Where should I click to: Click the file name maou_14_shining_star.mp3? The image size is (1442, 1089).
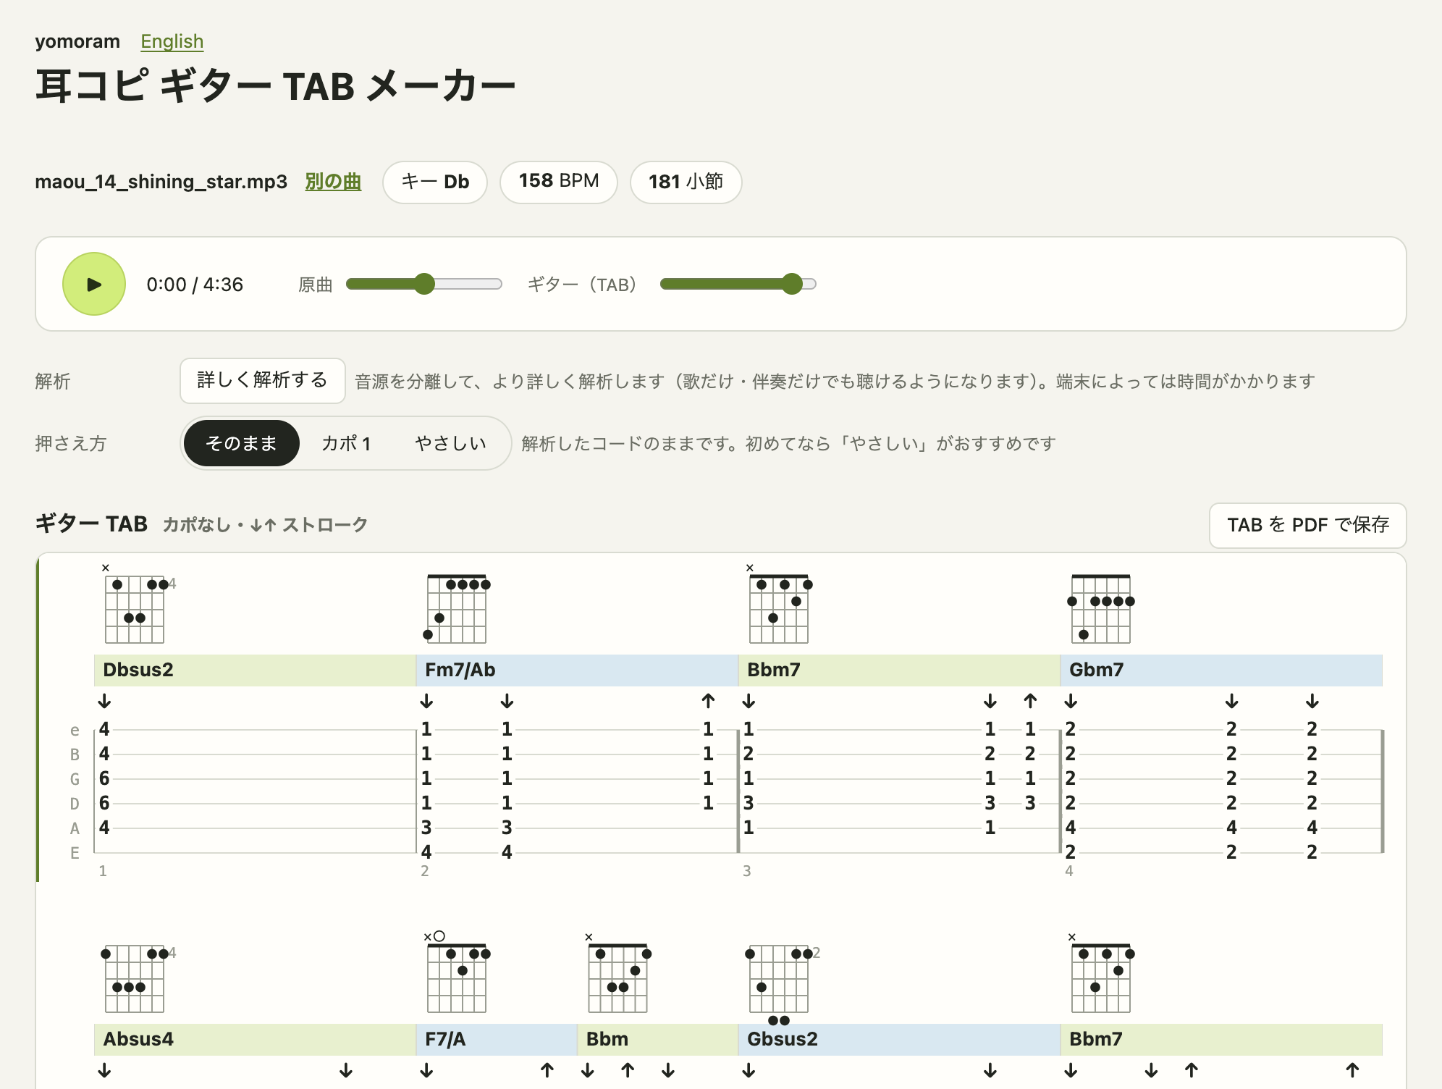coord(161,182)
